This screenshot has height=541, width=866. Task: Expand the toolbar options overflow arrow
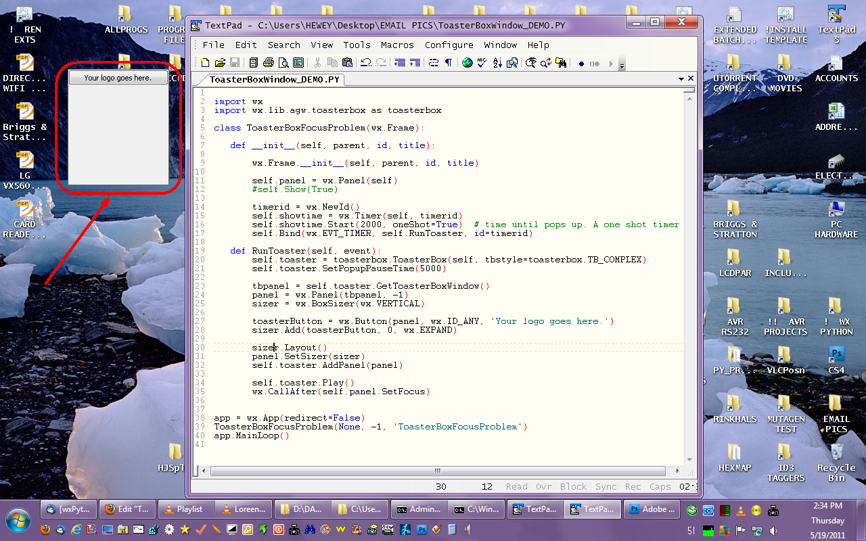(x=622, y=64)
